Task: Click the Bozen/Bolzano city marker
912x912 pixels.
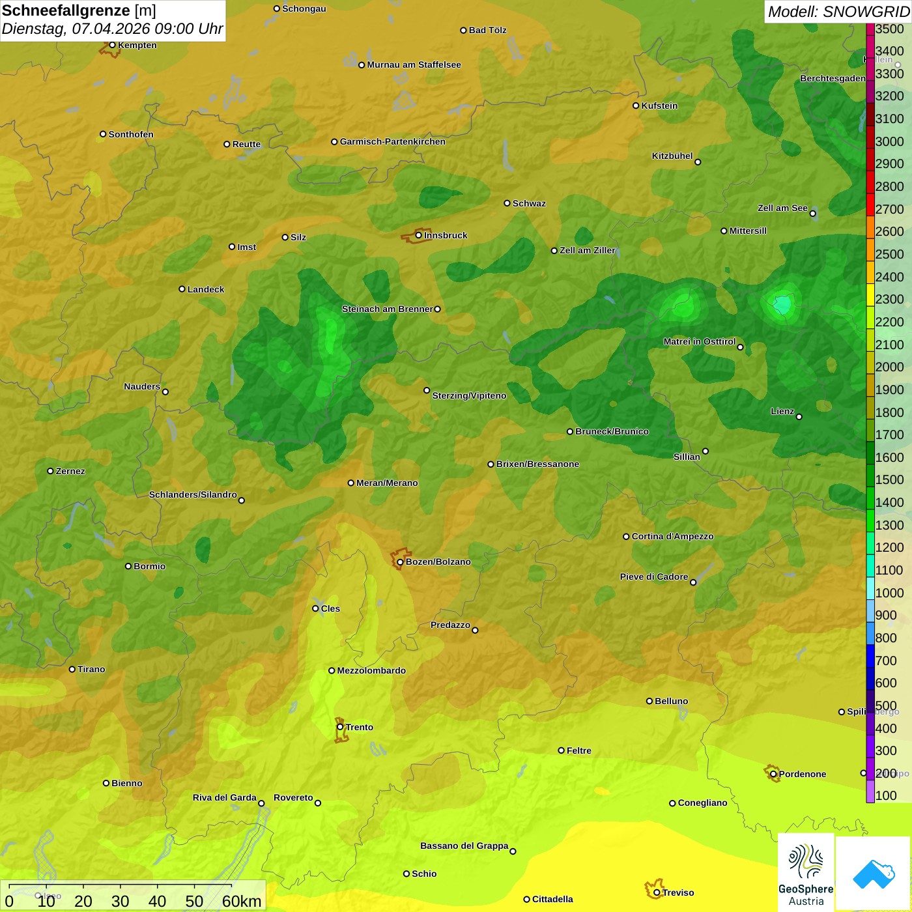Action: pyautogui.click(x=400, y=562)
